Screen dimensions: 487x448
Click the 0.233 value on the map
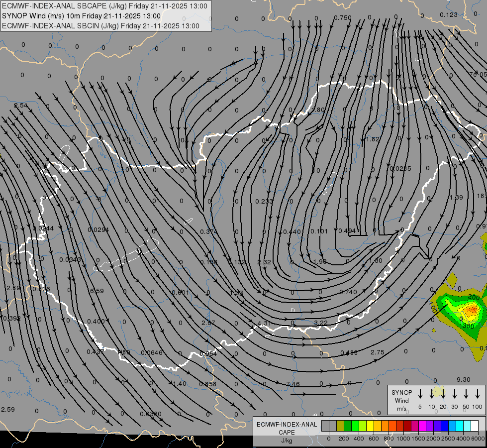(264, 202)
